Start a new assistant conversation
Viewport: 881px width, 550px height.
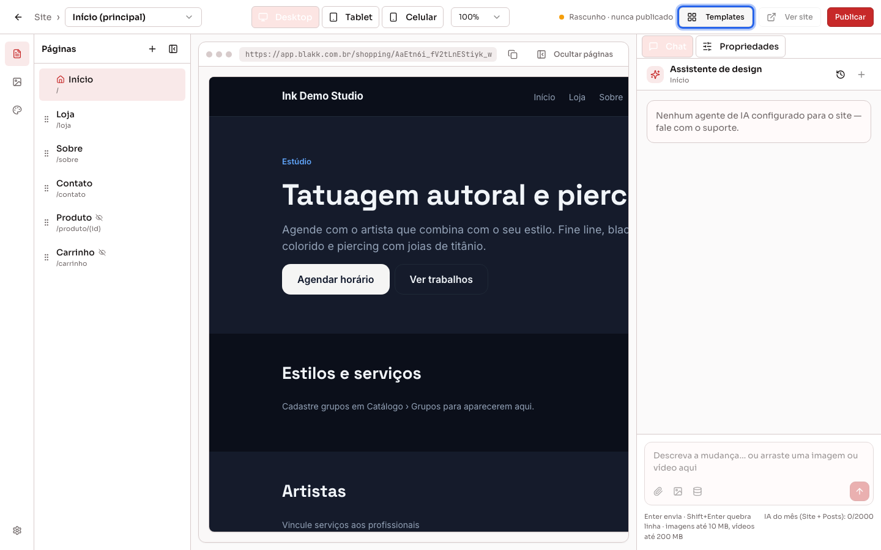coord(861,75)
